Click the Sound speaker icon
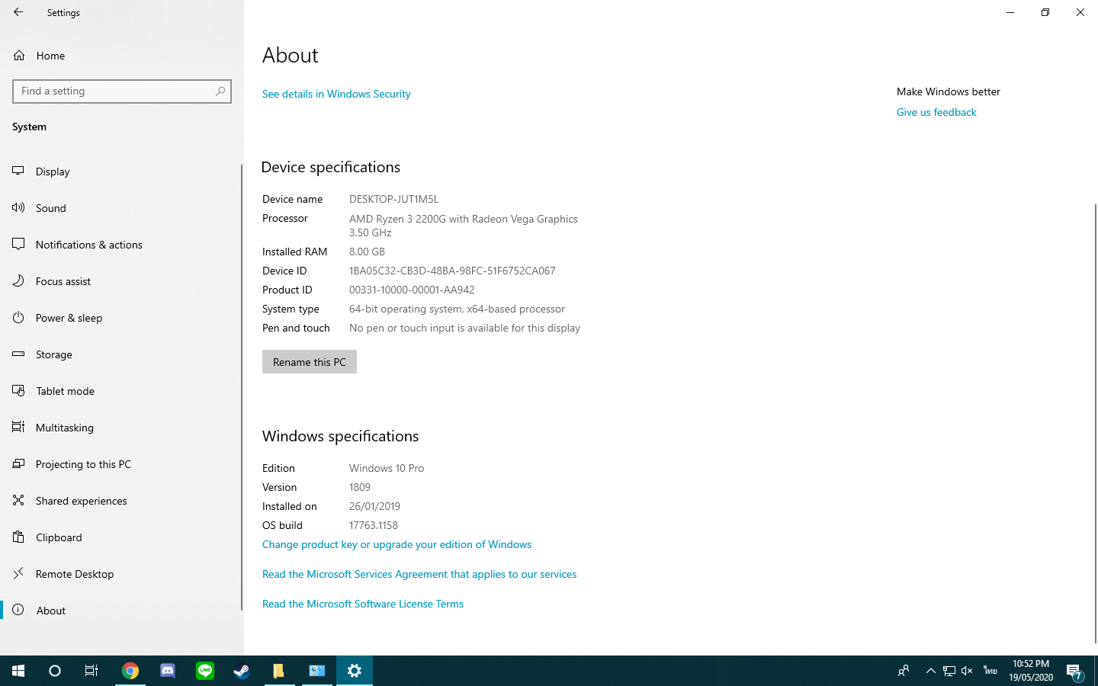This screenshot has width=1098, height=686. [x=18, y=207]
